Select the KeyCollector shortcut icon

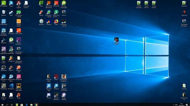pyautogui.click(x=49, y=14)
